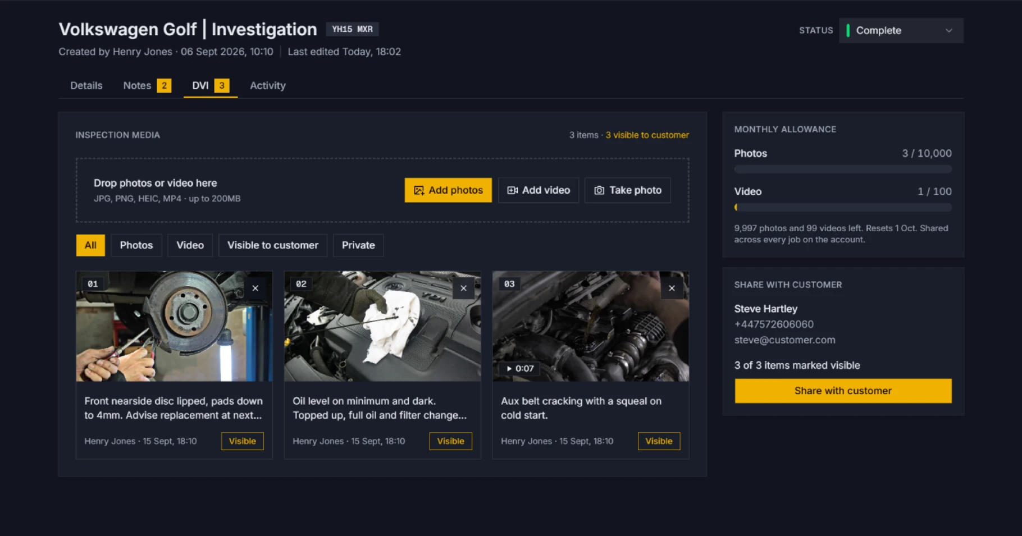Click the email steve@customer.com

point(784,340)
